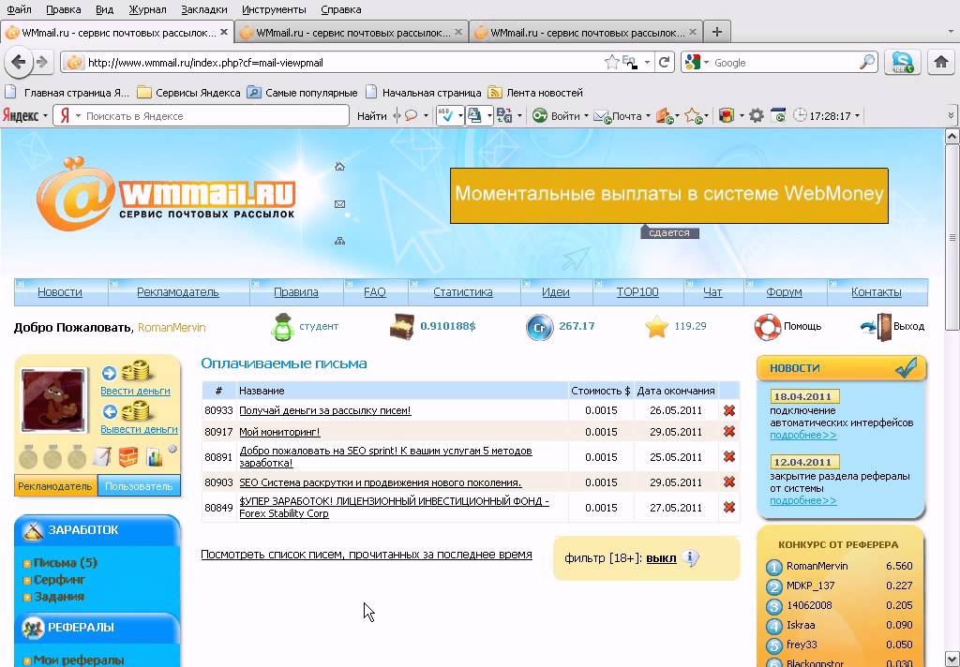Click the Skype icon in the navigation bar
The width and height of the screenshot is (960, 667).
click(x=903, y=62)
